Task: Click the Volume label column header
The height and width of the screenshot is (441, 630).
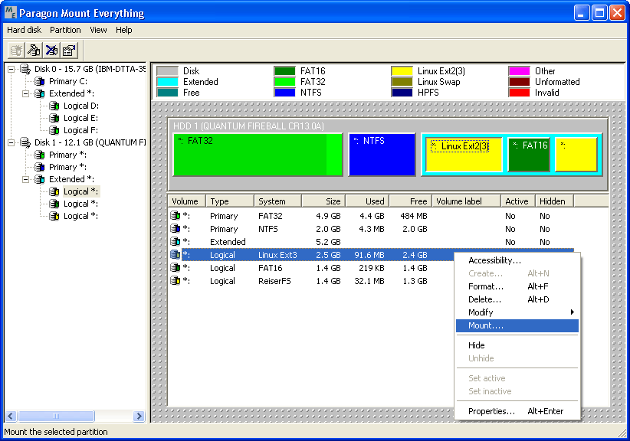Action: 467,201
